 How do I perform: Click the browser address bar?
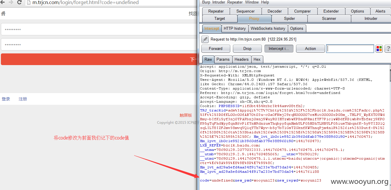click(111, 3)
